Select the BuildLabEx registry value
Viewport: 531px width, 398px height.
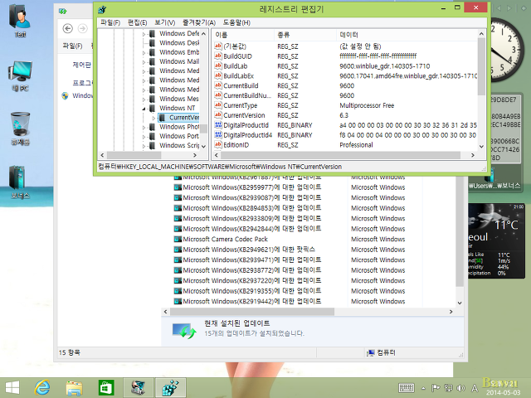[238, 75]
